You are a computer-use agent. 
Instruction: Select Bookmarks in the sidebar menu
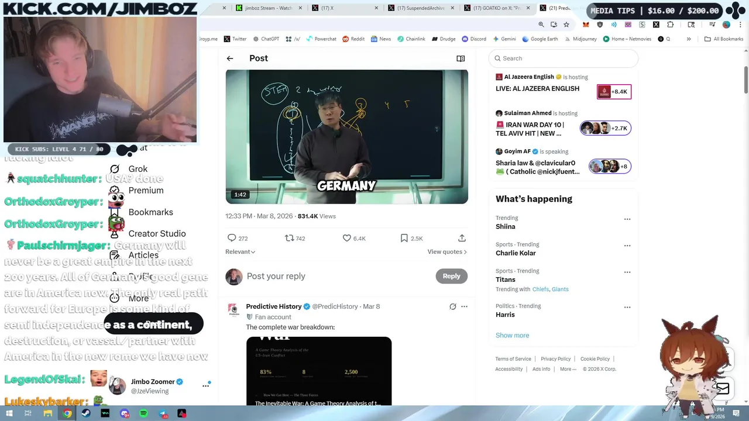coord(150,212)
